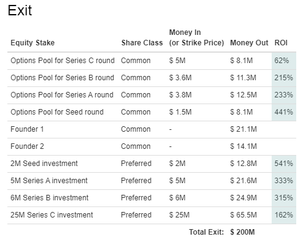The image size is (303, 242).
Task: Click the Money Out column header
Action: (x=249, y=43)
